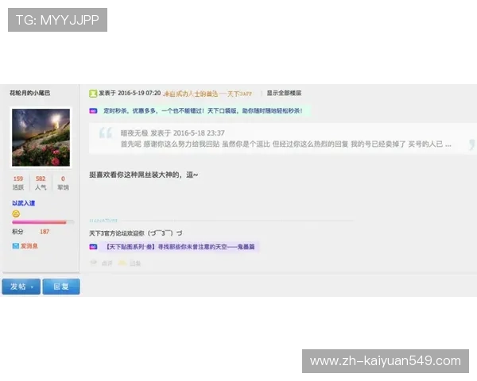The width and height of the screenshot is (477, 381).
Task: Click the 0 军饷 stat
Action: point(63,183)
